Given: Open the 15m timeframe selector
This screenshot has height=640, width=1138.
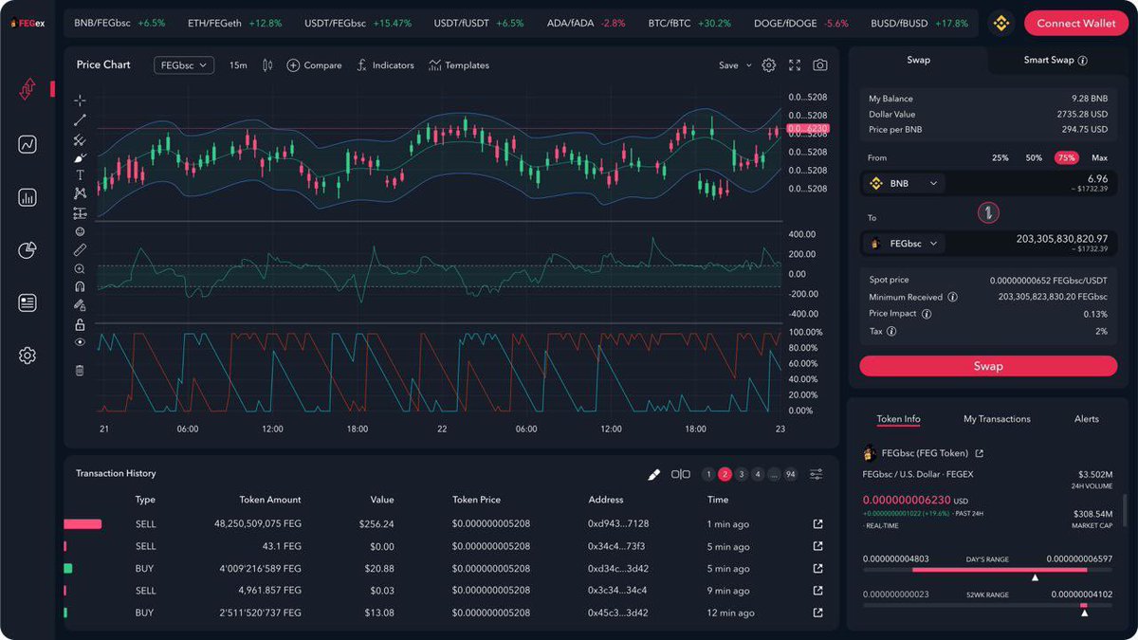Looking at the screenshot, I should pos(238,65).
